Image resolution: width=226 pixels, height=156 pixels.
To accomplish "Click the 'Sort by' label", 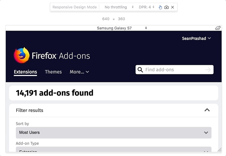I will 22,124.
